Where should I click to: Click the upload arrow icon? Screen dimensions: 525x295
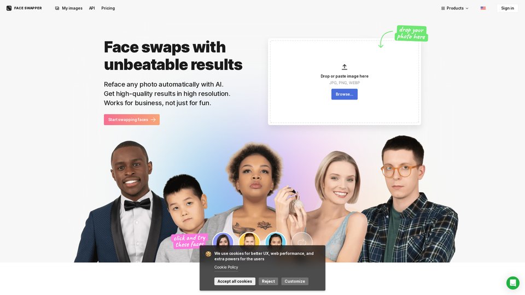pos(344,67)
